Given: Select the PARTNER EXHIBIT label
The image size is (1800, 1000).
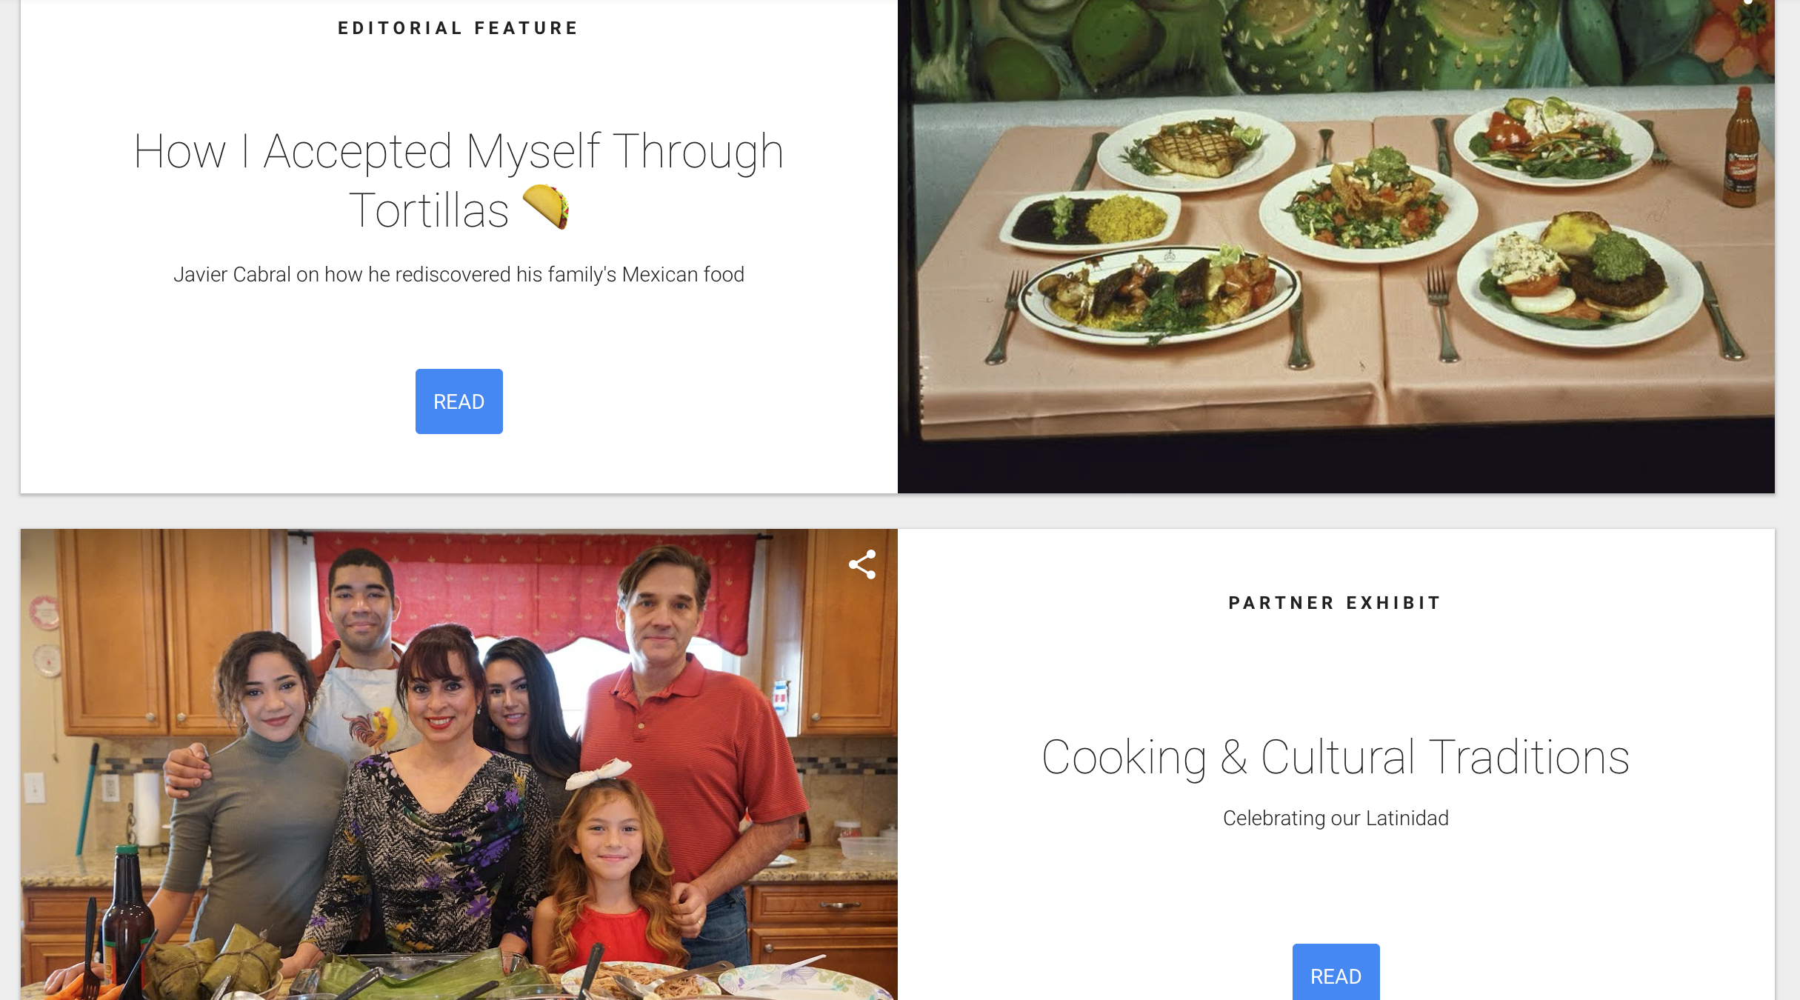Looking at the screenshot, I should [1336, 603].
